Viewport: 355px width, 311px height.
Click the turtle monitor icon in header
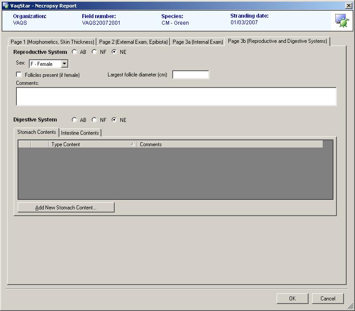tap(342, 21)
